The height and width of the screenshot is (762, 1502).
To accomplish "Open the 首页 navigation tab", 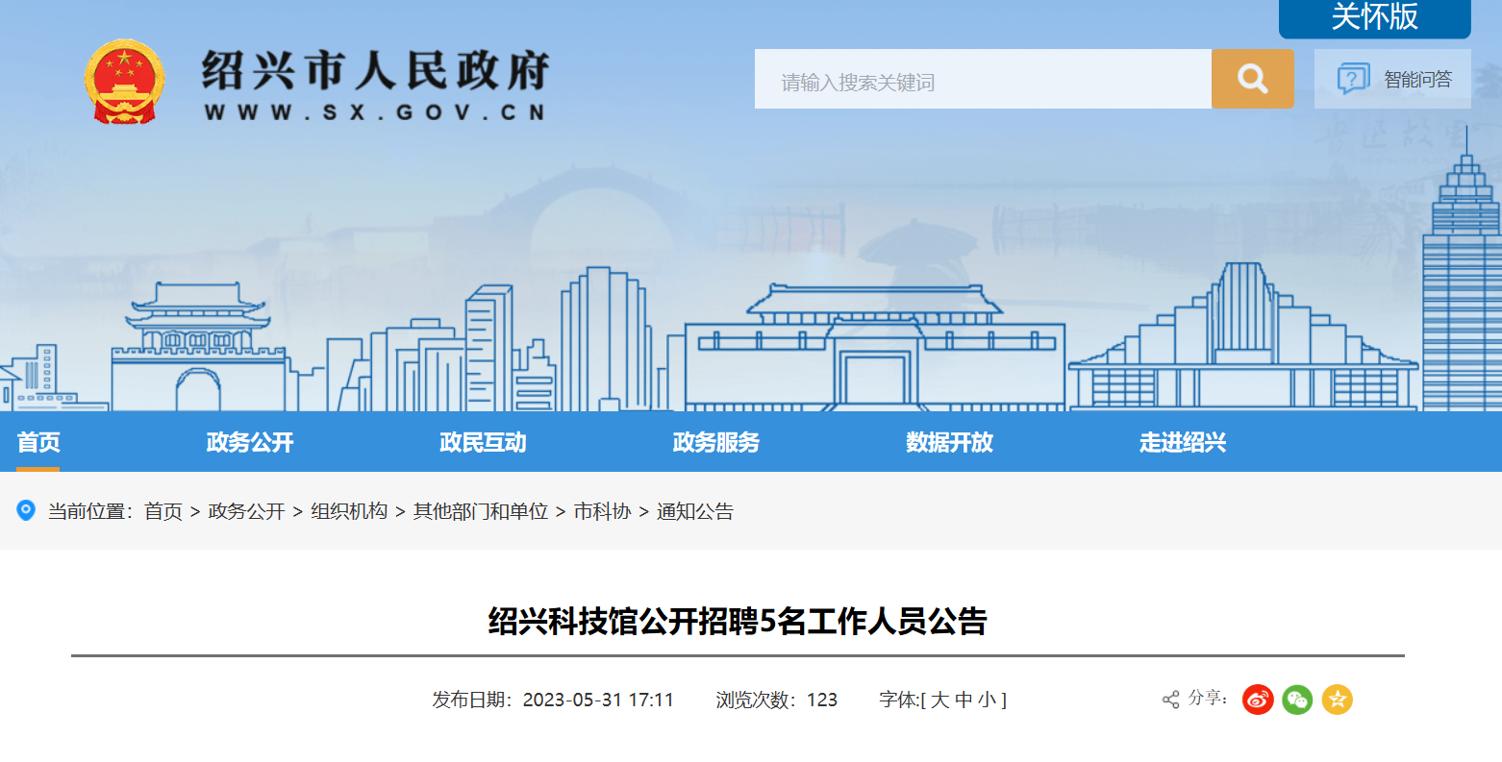I will (x=38, y=442).
